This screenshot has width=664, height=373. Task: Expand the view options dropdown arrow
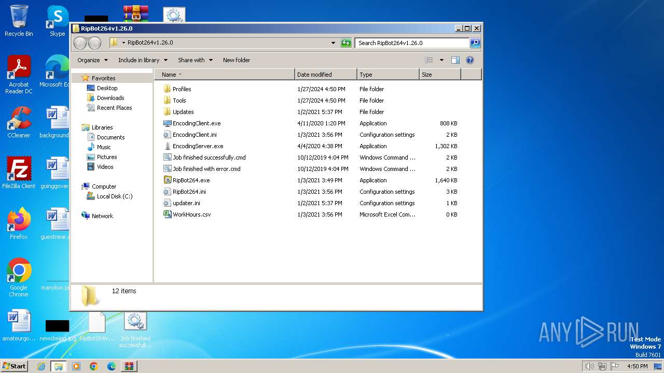(x=441, y=60)
